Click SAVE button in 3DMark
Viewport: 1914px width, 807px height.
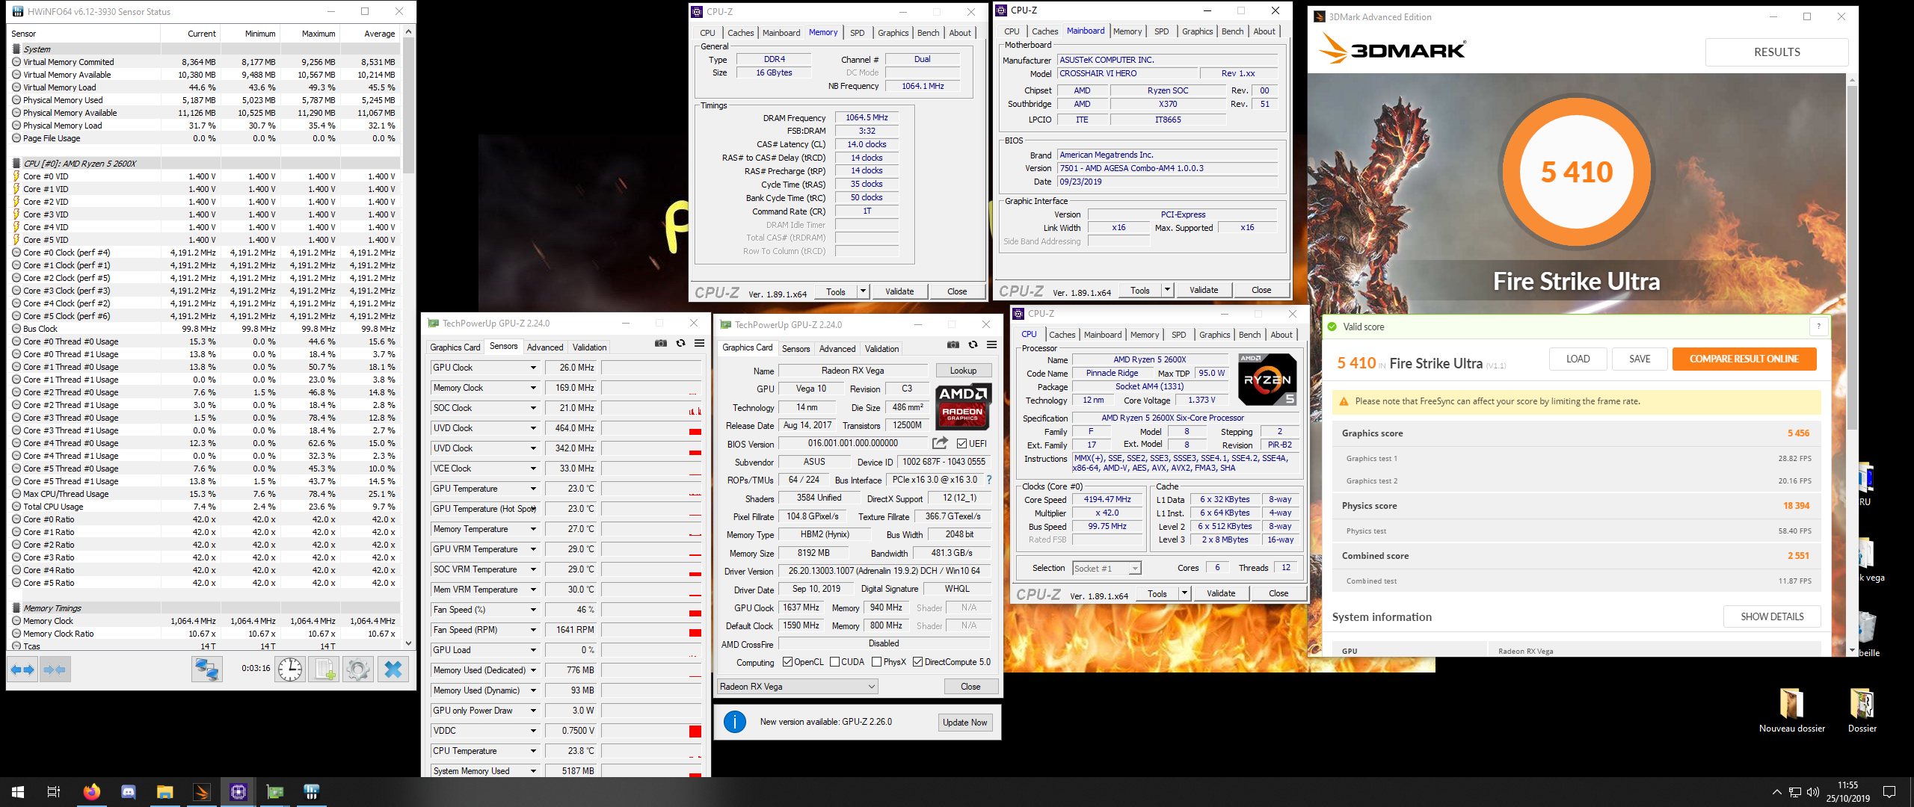coord(1639,359)
